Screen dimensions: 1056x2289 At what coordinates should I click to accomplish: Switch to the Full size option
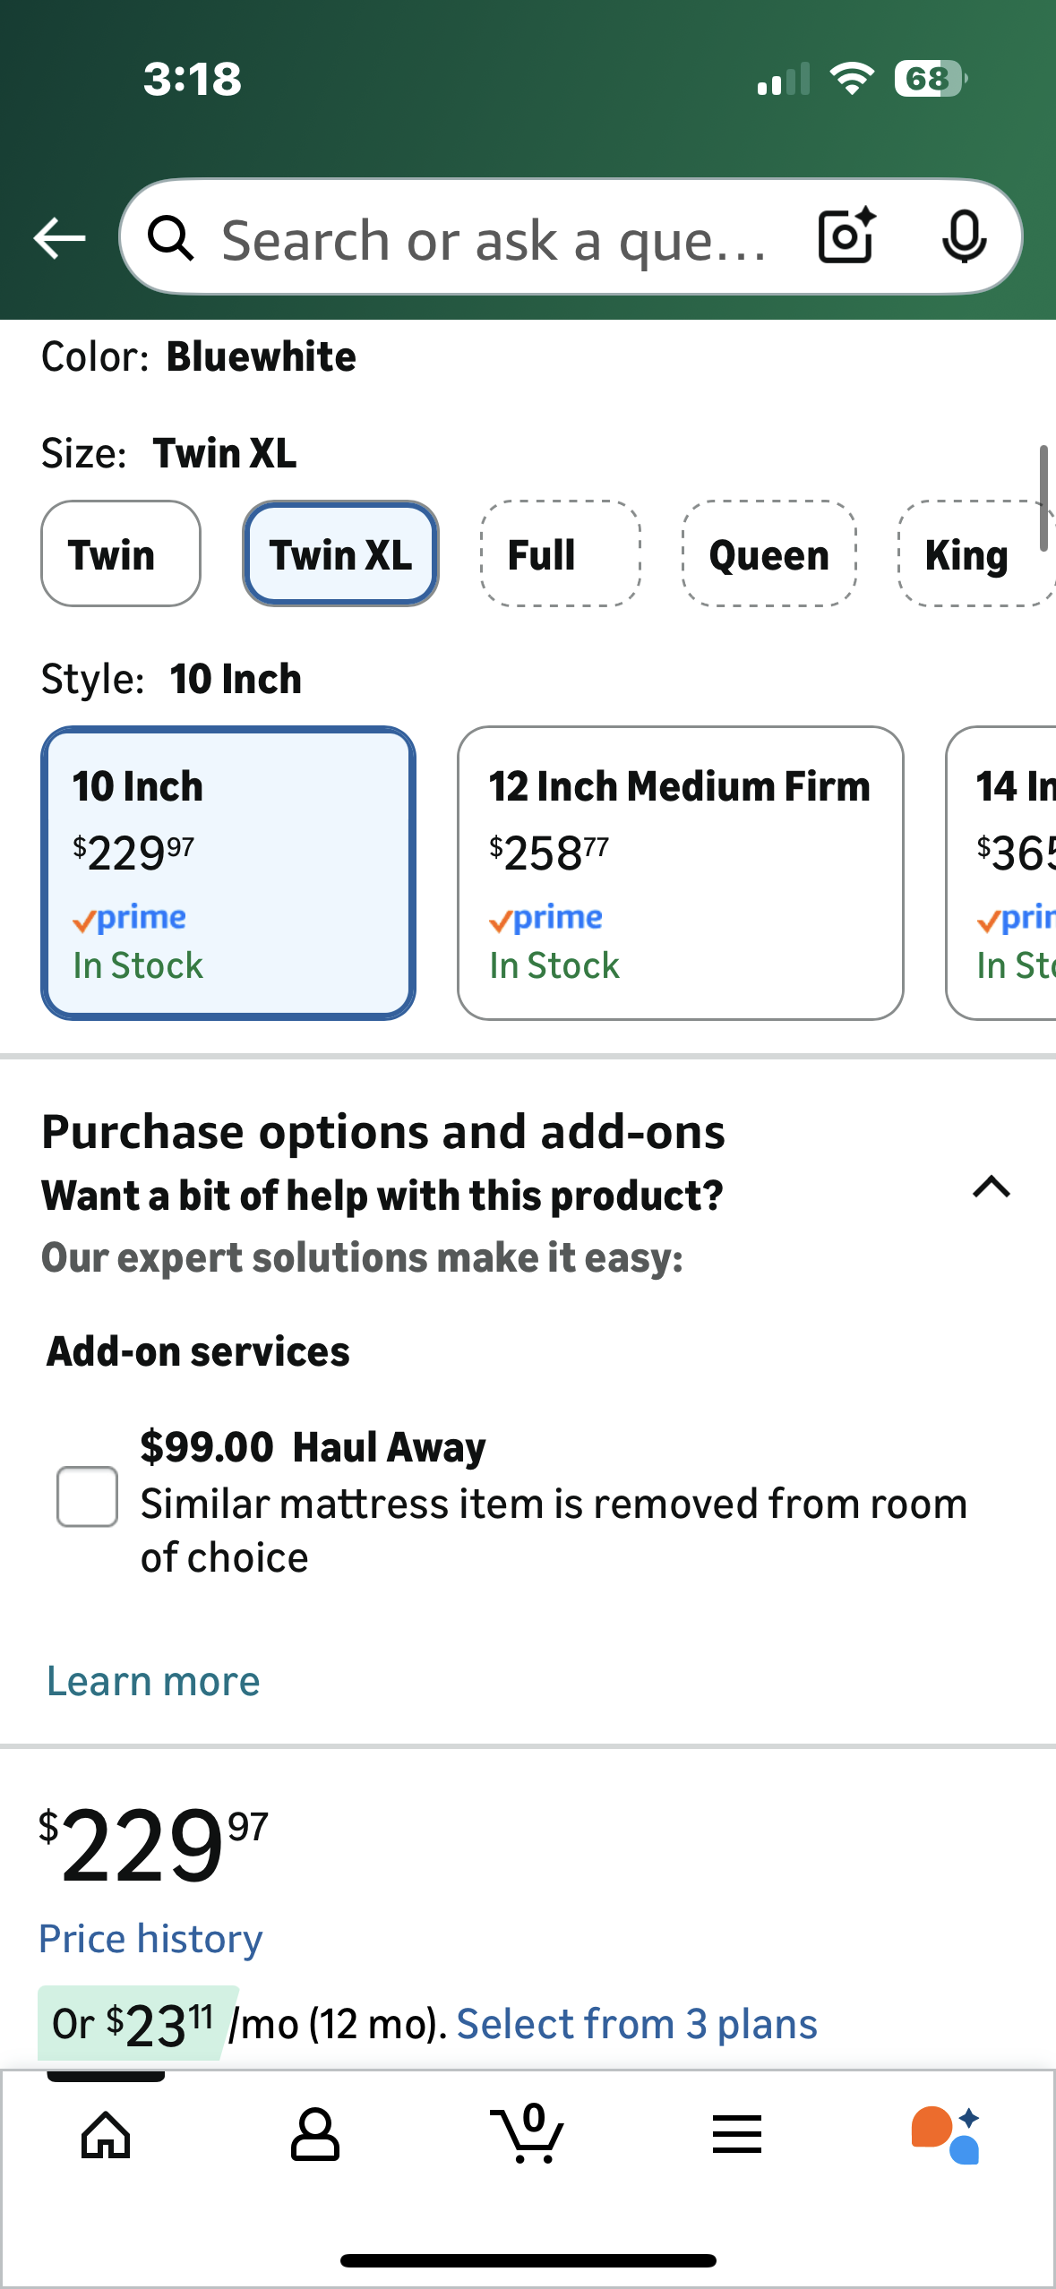[560, 554]
